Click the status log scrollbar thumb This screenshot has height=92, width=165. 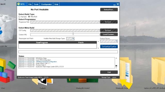(116, 66)
